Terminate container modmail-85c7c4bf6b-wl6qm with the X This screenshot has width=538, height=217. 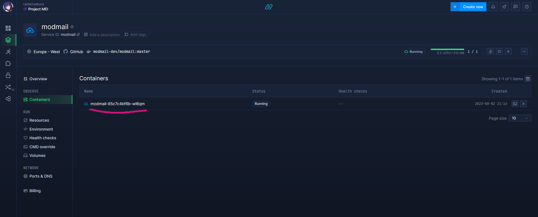click(x=523, y=104)
